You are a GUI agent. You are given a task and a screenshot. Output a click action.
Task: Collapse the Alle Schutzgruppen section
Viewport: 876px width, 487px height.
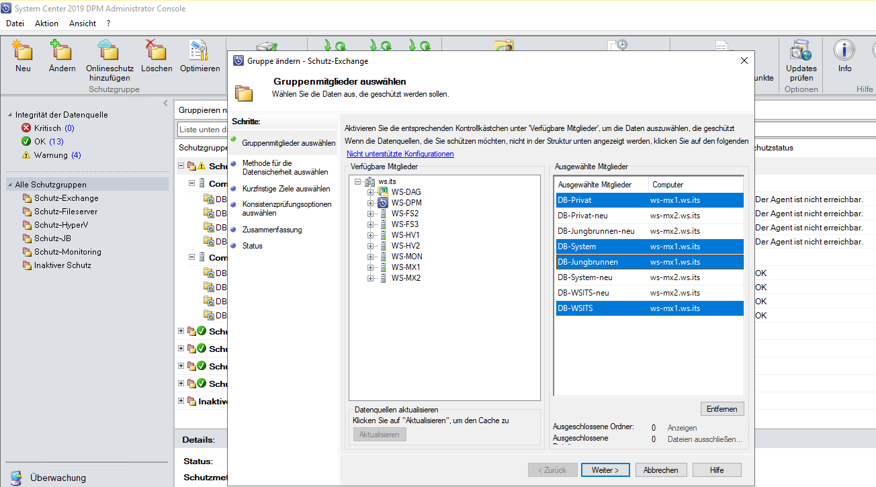10,185
